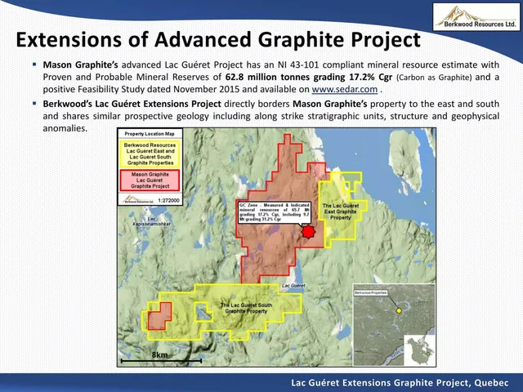
Task: Select the red Mason Graphite legend box
Action: (150, 180)
